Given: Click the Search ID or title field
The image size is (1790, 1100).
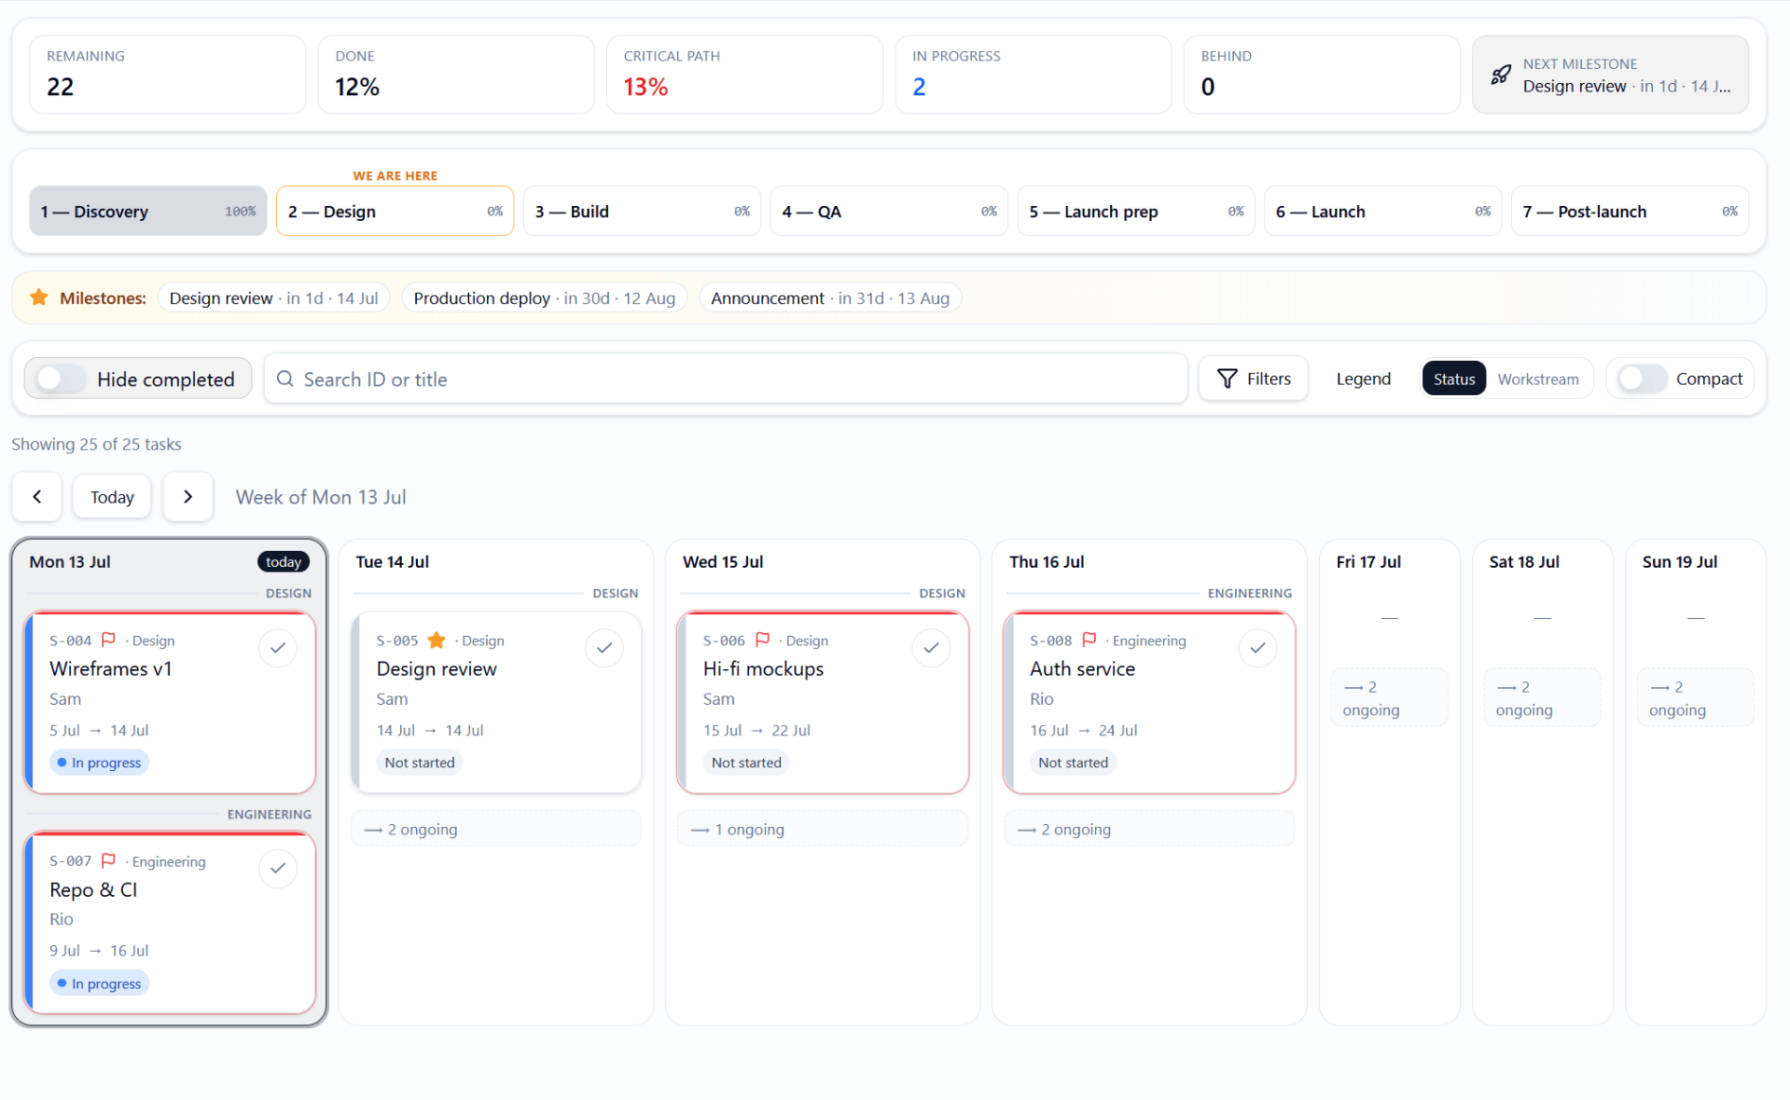Looking at the screenshot, I should tap(726, 378).
